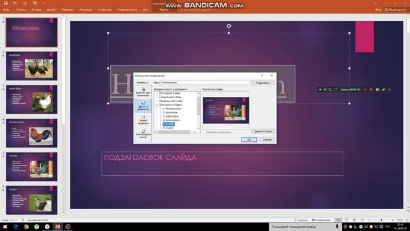Close the hyperlink dialog with X
The width and height of the screenshot is (410, 231).
pyautogui.click(x=272, y=76)
